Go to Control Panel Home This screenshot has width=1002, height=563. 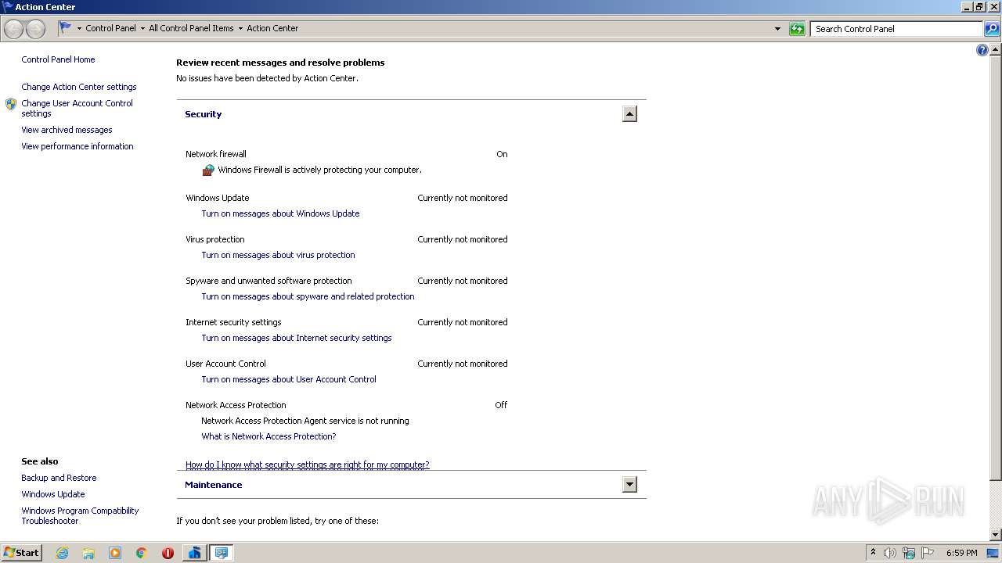58,59
